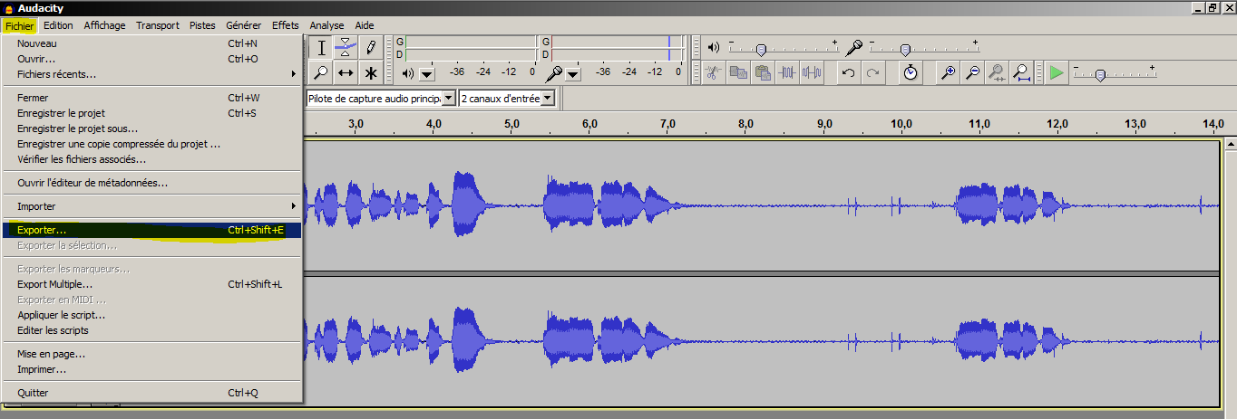Choose Appliquer le script... entry
1237x419 pixels.
152,315
